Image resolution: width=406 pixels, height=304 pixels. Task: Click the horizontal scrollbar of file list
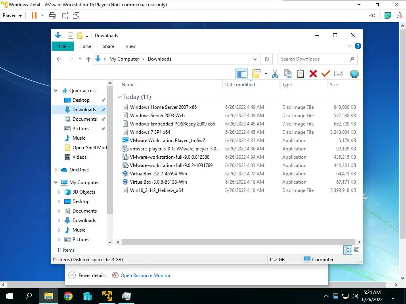pyautogui.click(x=238, y=242)
